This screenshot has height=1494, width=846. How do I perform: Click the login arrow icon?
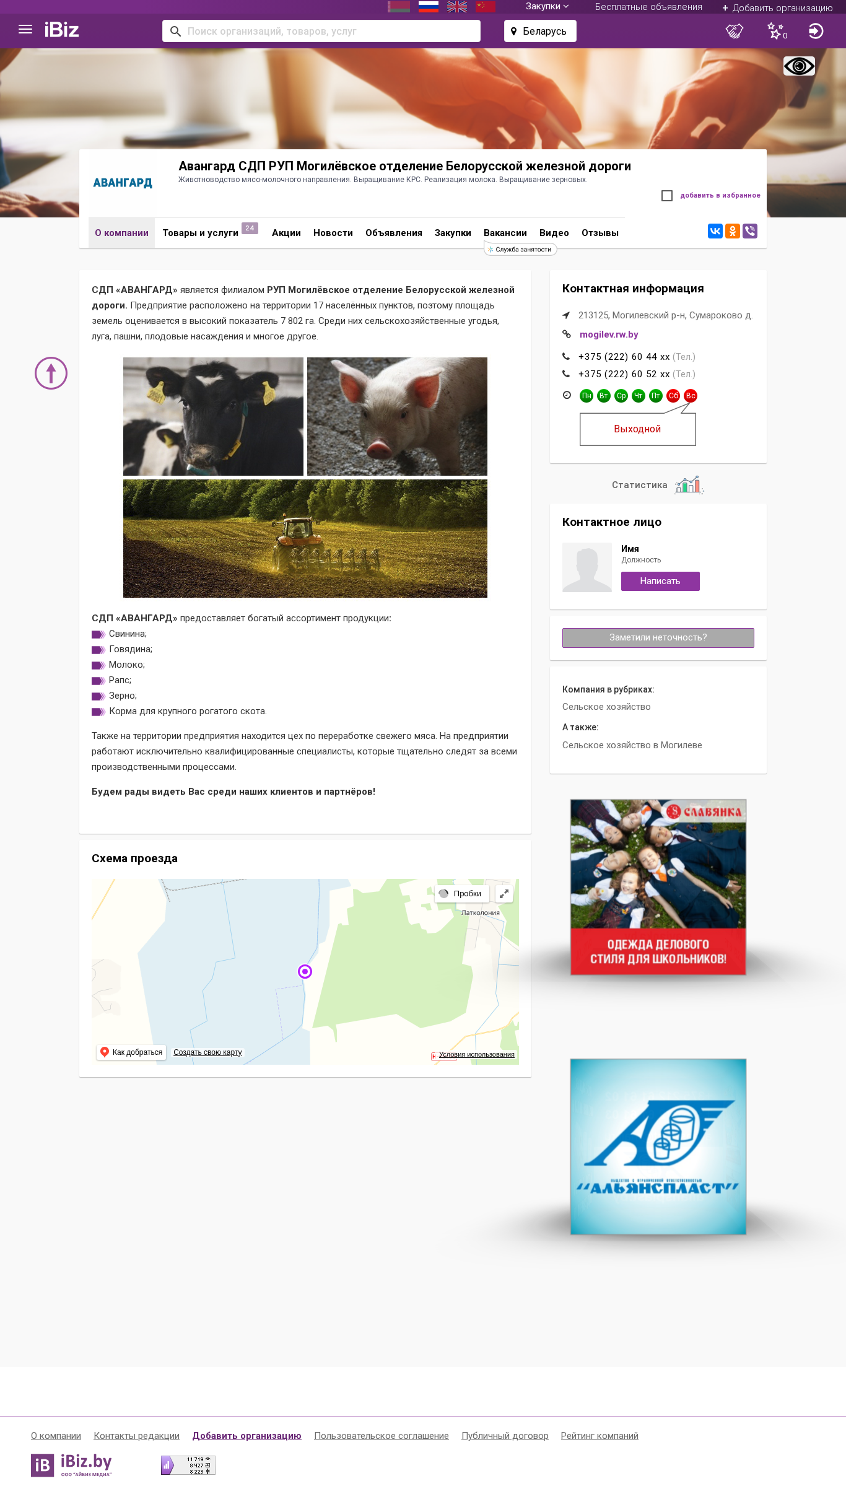816,31
